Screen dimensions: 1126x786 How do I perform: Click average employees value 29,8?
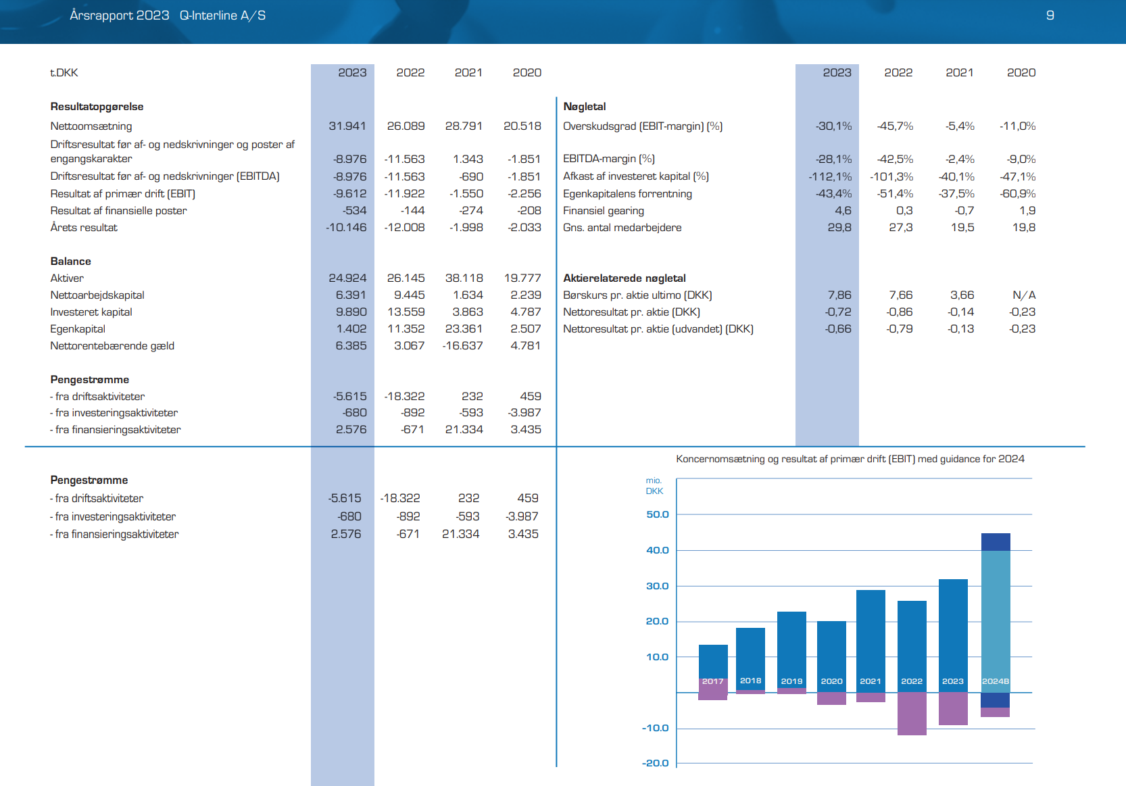pos(839,227)
